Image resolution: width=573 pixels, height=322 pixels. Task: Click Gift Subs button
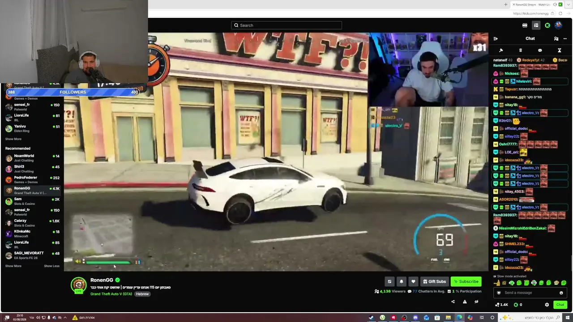coord(434,281)
